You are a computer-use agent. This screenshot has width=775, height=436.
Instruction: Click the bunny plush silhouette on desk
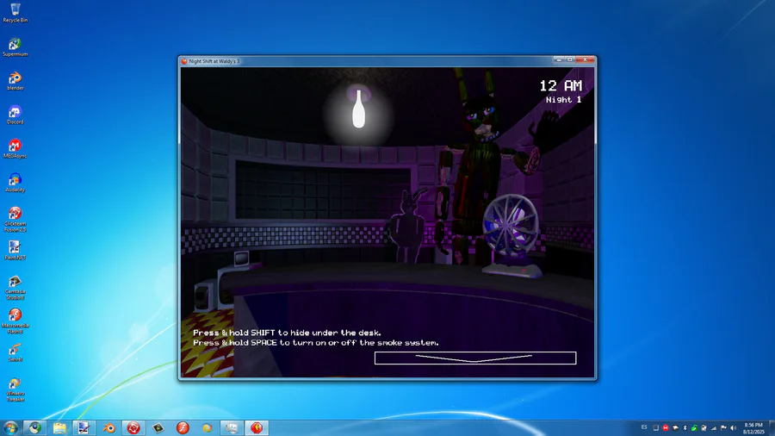click(x=408, y=226)
